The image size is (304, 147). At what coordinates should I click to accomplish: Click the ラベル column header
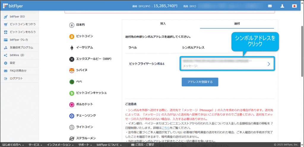coord(133,48)
